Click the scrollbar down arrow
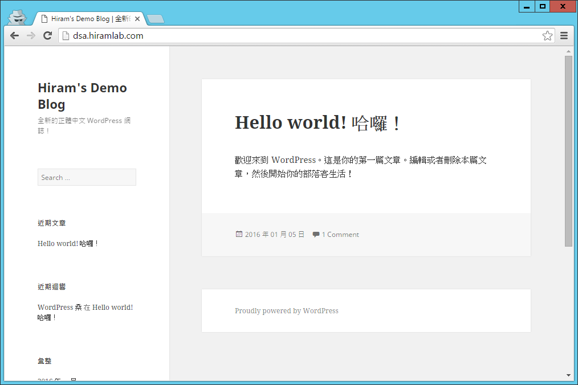578x385 pixels. click(x=568, y=375)
